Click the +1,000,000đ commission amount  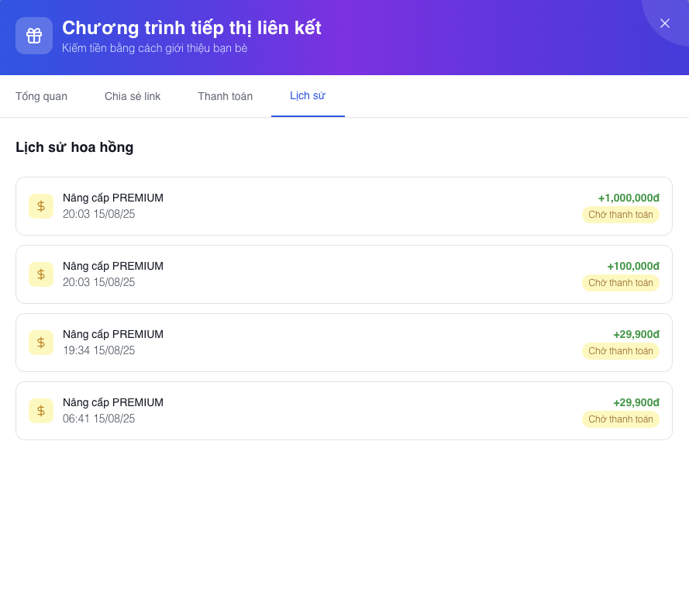click(x=628, y=198)
